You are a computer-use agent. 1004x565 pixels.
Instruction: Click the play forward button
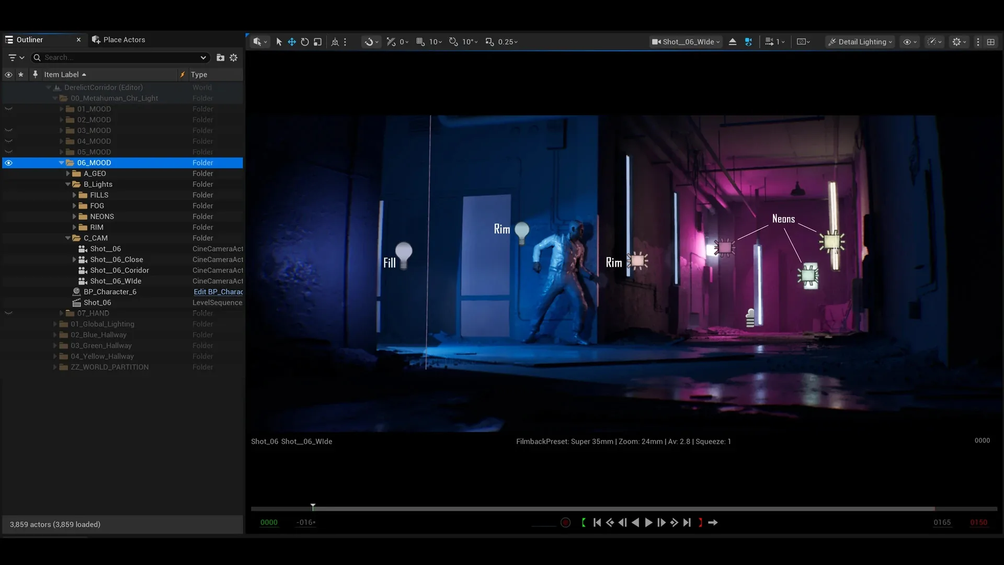tap(648, 523)
